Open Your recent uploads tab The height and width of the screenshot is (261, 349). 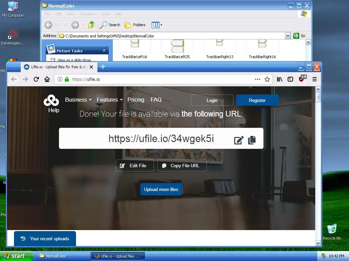click(45, 239)
